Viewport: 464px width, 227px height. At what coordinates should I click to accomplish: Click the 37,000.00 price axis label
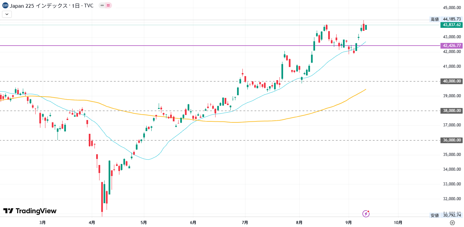(452, 125)
